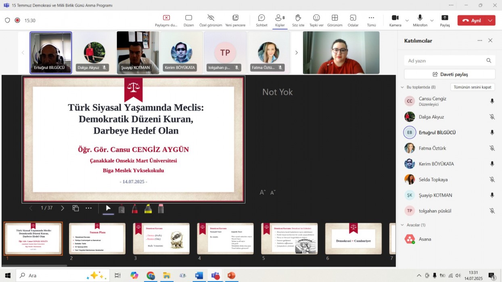Mute Ertuğrul BİLGÜCÜ's microphone
Viewport: 502px width, 282px height.
492,133
